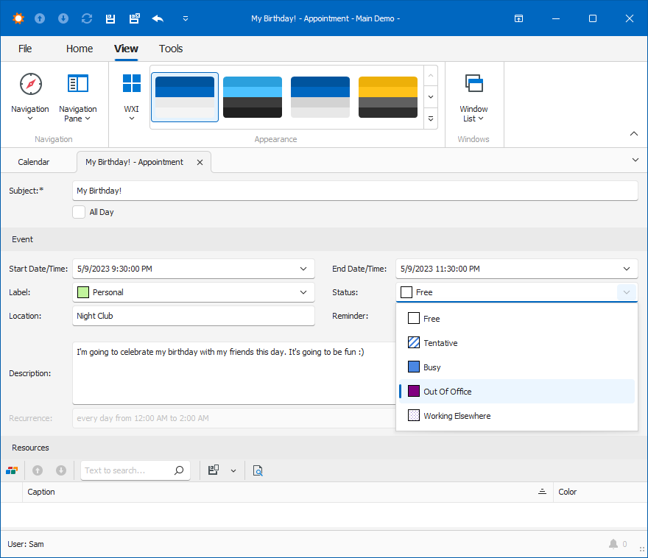Open the Window List icon
Viewport: 648px width, 558px height.
(x=473, y=85)
